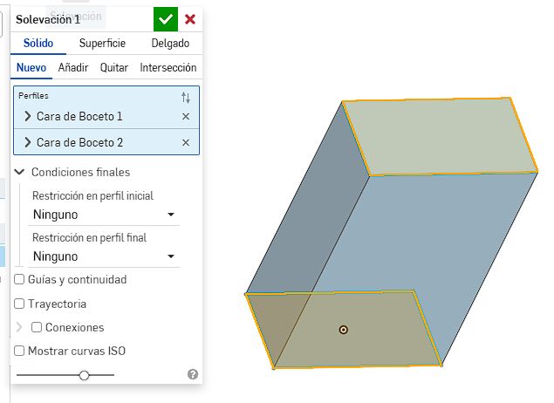Remove Cara de Boceto 2 profile
The height and width of the screenshot is (403, 554).
185,143
